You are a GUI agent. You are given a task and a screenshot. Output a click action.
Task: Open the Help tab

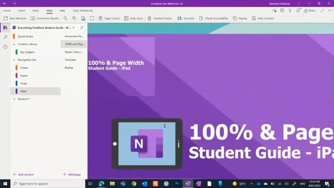(x=62, y=10)
